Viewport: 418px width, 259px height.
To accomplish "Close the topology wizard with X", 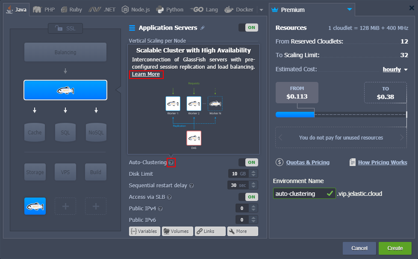I will [x=412, y=8].
